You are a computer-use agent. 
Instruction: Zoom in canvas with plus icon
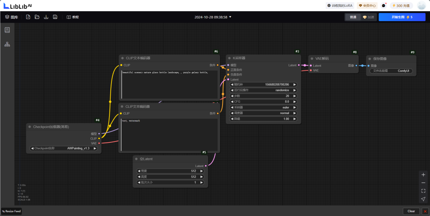tap(423, 175)
